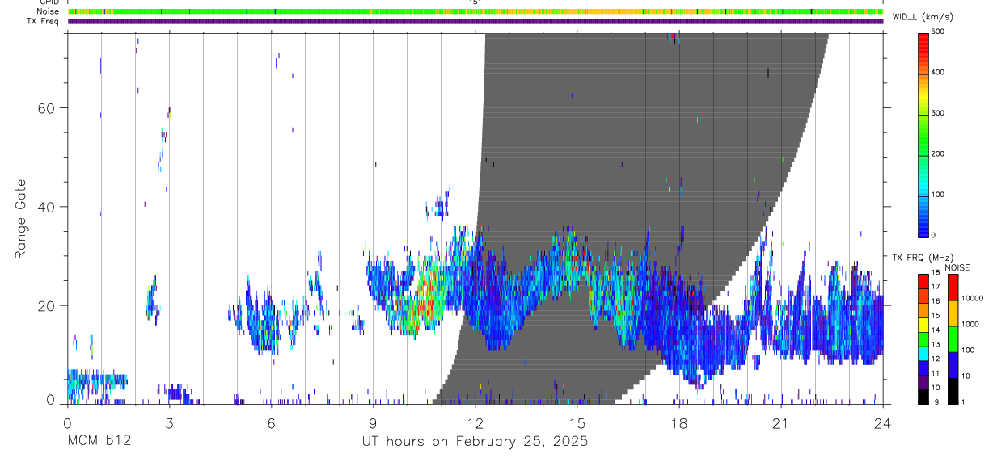Select the 400 label on width colorbar
The width and height of the screenshot is (993, 458).
[939, 72]
